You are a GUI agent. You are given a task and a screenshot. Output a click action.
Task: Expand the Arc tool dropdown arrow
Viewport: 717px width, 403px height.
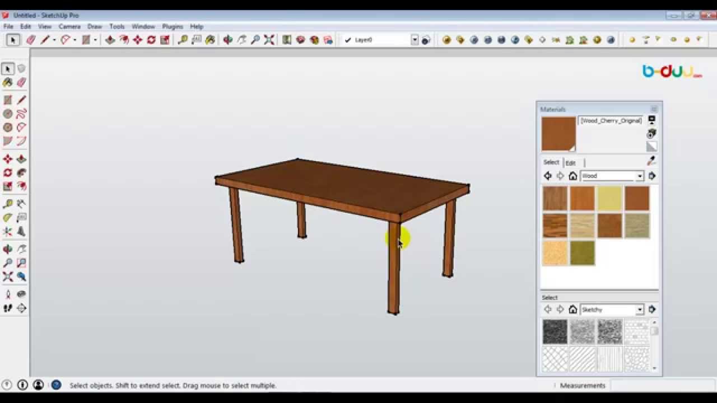[x=75, y=40]
